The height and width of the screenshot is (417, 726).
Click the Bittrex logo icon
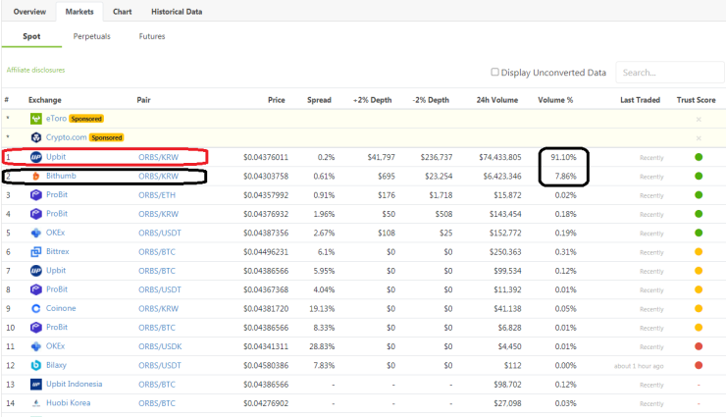pyautogui.click(x=35, y=252)
